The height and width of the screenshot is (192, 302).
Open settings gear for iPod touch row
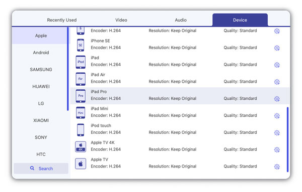(277, 133)
